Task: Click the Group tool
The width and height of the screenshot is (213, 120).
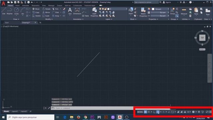Action: coord(172,11)
